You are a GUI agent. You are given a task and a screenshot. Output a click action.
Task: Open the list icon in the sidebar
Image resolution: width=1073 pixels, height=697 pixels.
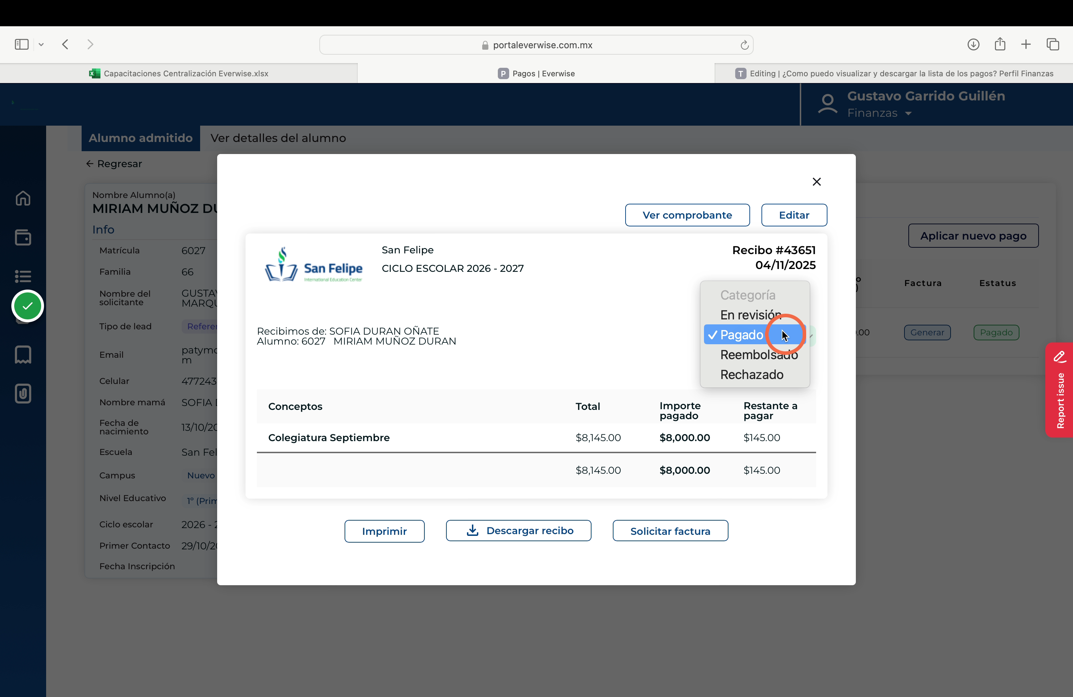click(23, 276)
